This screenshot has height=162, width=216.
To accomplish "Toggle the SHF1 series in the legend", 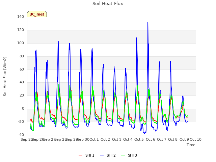I will tap(86, 155).
